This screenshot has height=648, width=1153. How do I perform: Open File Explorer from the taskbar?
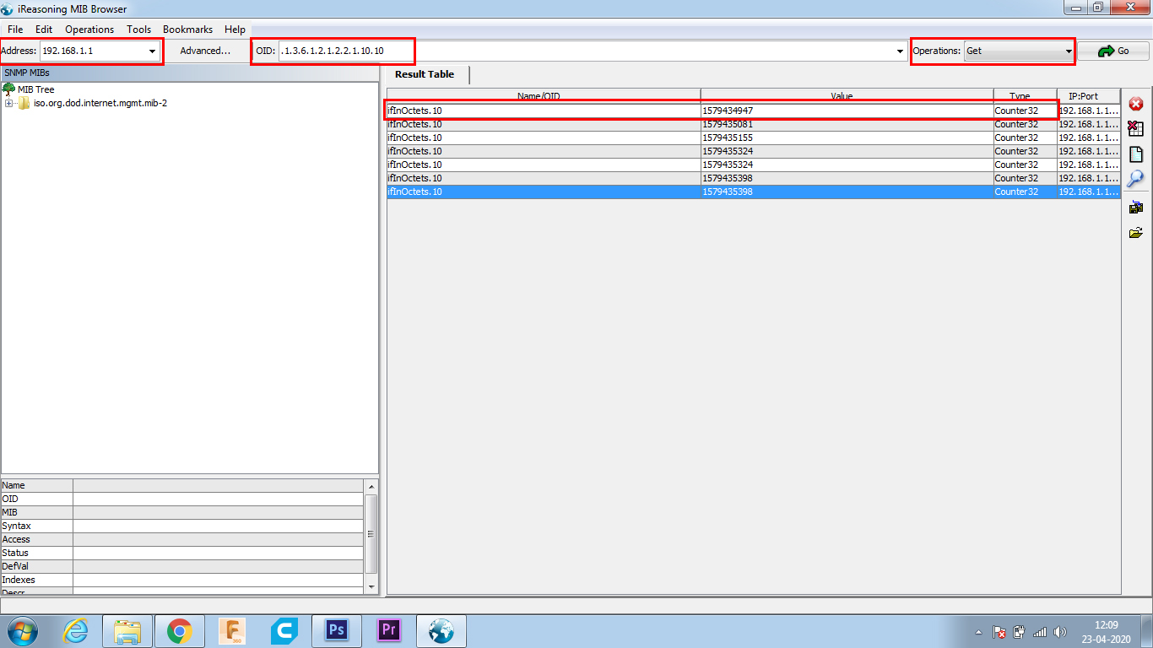coord(127,631)
